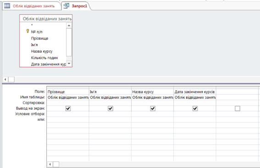The width and height of the screenshot is (260, 168).
Task: Click the criteria cell for the Ім'я column
Action: [x=110, y=114]
